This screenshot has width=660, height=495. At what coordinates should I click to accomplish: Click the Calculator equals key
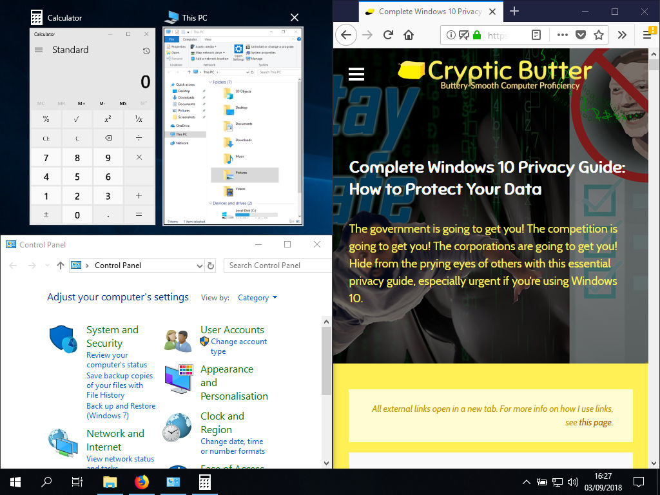coord(139,215)
